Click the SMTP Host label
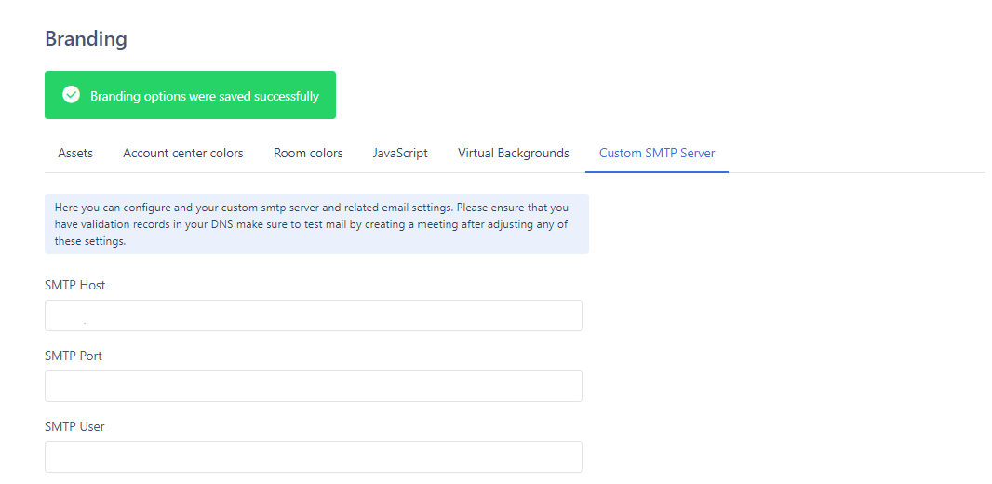 [75, 285]
